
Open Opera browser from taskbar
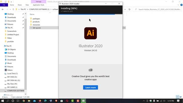click(67, 101)
